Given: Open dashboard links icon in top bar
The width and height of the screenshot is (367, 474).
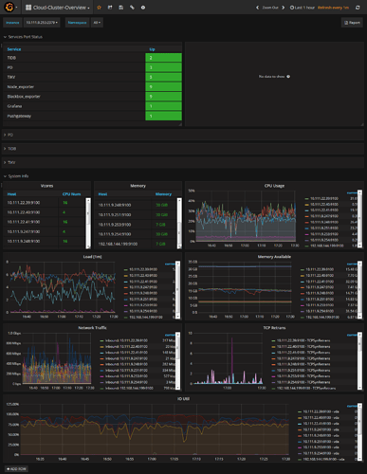Looking at the screenshot, I should click(x=132, y=8).
